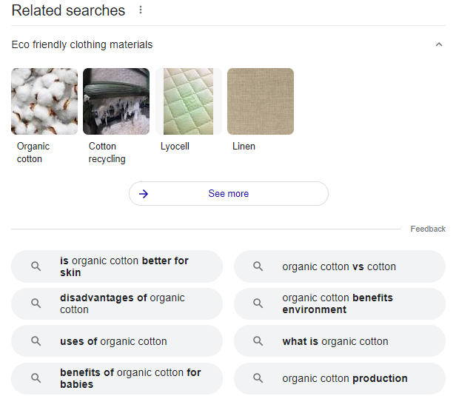Select the Linen fabric thumbnail
456x396 pixels.
261,101
